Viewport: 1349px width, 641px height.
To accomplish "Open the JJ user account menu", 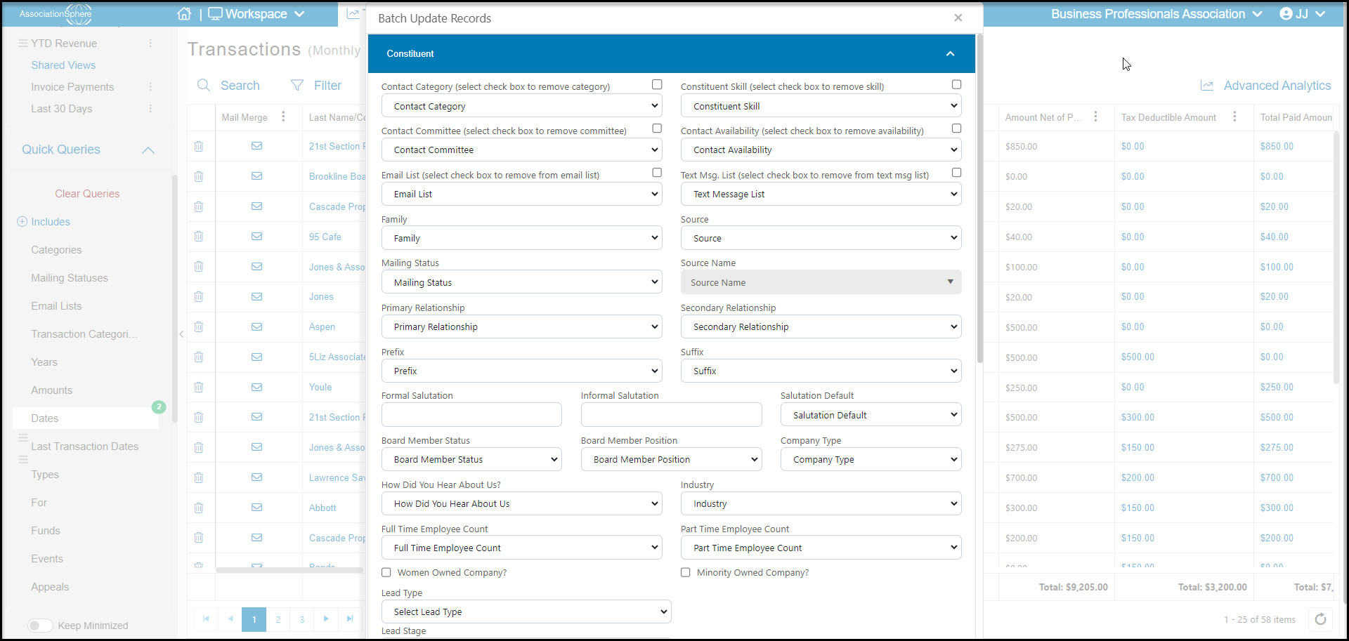I will pyautogui.click(x=1302, y=14).
